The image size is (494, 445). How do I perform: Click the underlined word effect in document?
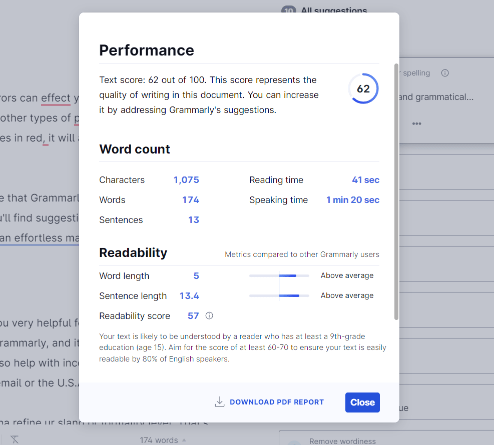[56, 98]
